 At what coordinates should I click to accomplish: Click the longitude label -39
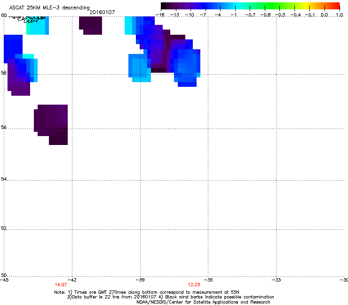tap(140, 280)
